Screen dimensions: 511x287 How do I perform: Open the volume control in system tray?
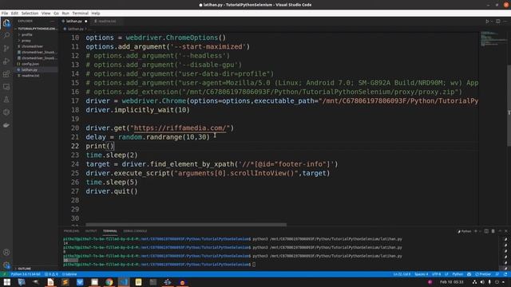coord(482,282)
